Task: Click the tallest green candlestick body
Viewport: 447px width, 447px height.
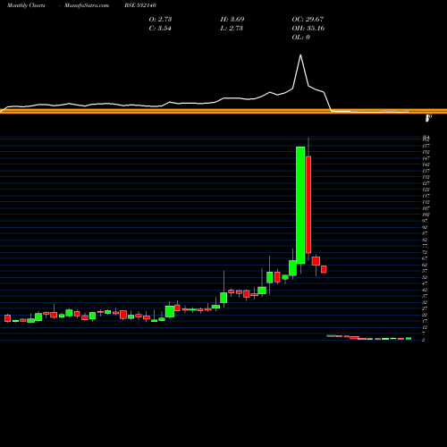Action: (300, 205)
